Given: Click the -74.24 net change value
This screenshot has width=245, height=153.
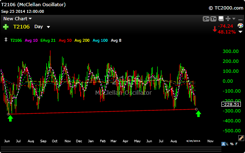Looking at the screenshot, I should pos(225,26).
